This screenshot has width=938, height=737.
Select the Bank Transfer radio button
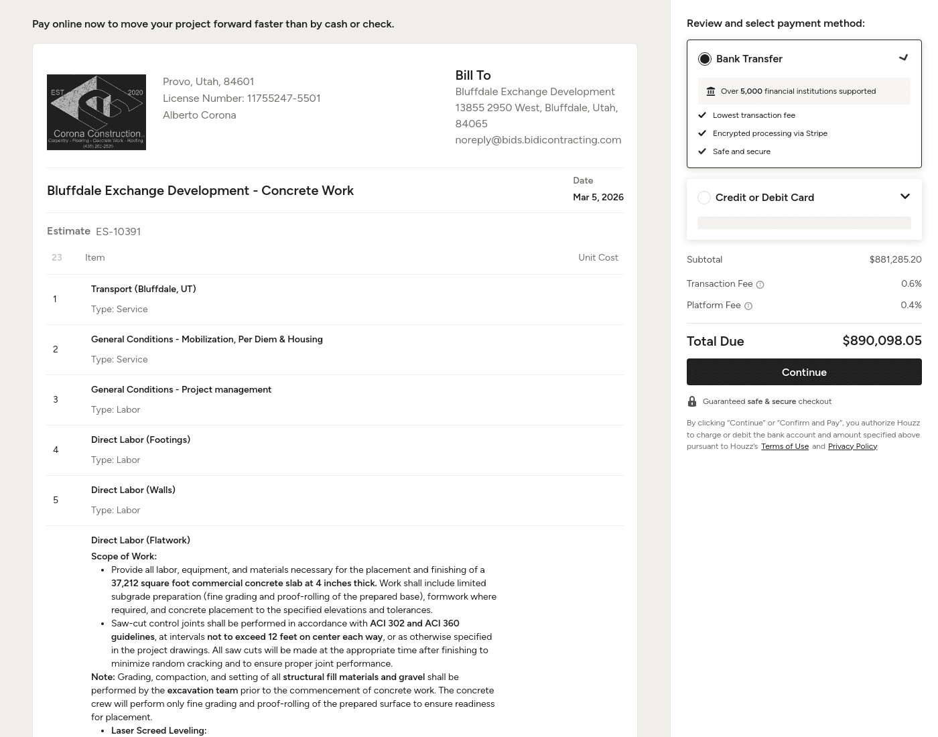(705, 59)
